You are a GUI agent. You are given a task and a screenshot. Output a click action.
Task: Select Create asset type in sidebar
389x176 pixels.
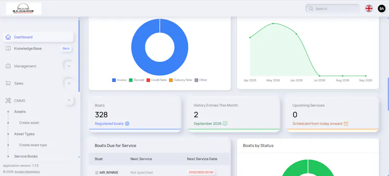pyautogui.click(x=33, y=145)
